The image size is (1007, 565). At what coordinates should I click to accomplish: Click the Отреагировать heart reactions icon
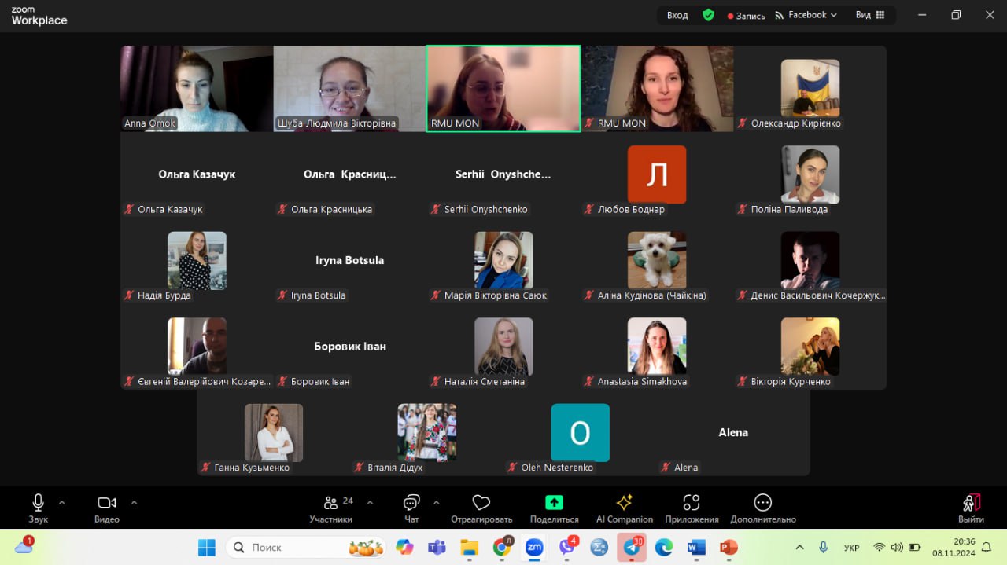tap(481, 504)
